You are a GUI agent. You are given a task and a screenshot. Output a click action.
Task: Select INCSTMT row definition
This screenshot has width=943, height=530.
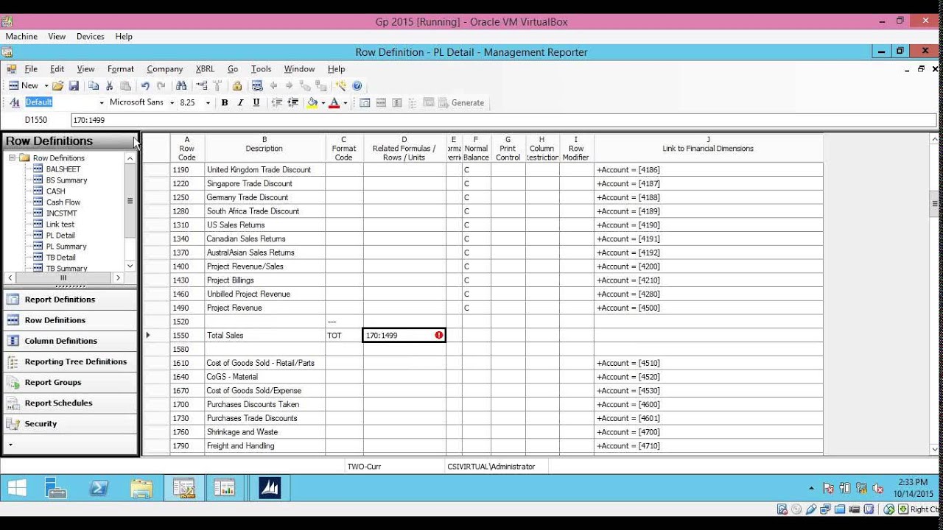(62, 213)
